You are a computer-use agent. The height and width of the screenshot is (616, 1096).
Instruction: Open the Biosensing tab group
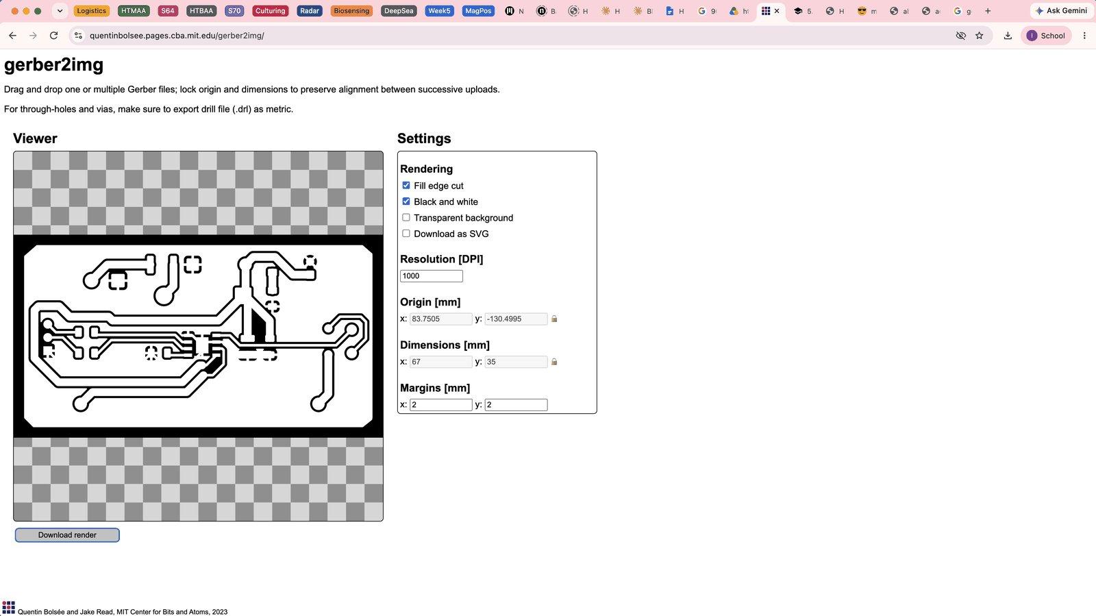(351, 11)
